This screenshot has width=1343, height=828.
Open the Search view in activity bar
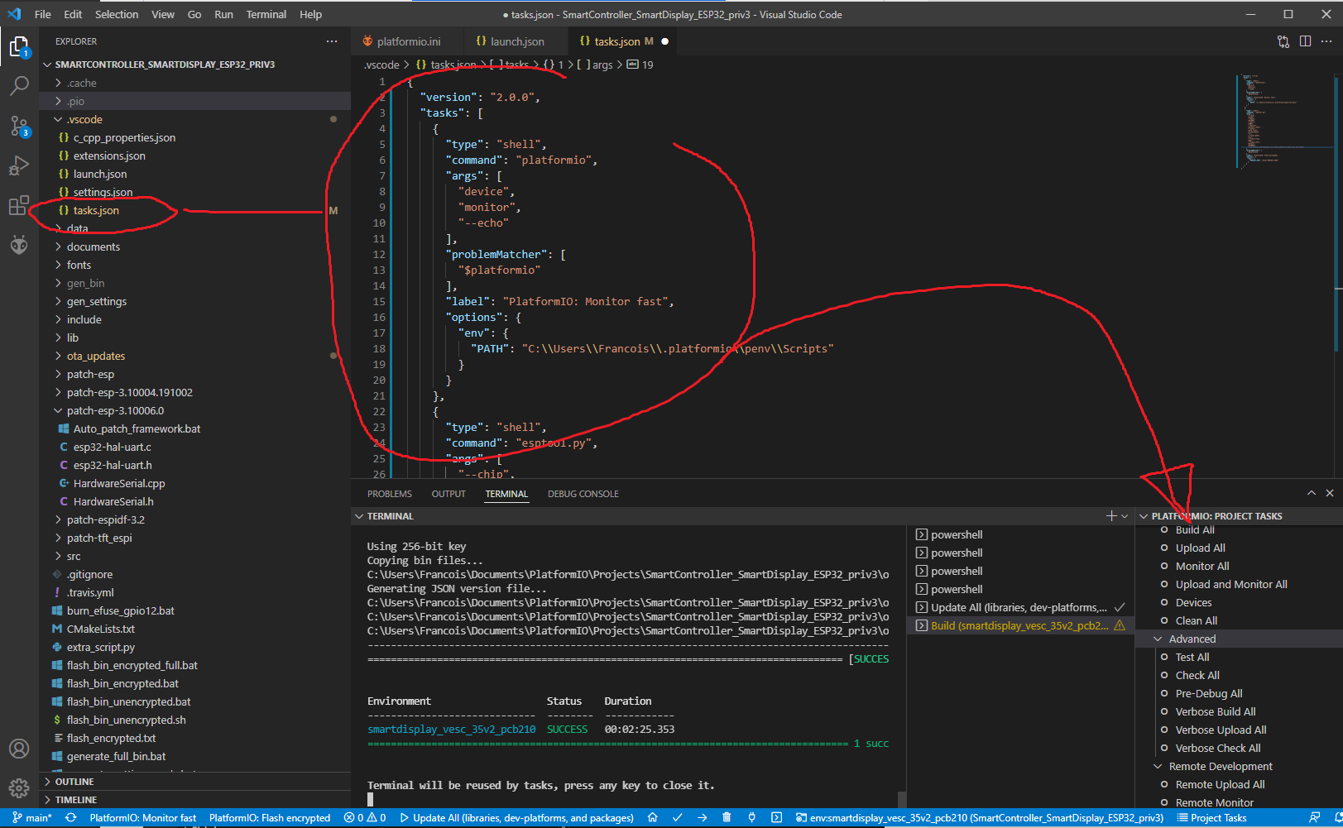click(18, 86)
